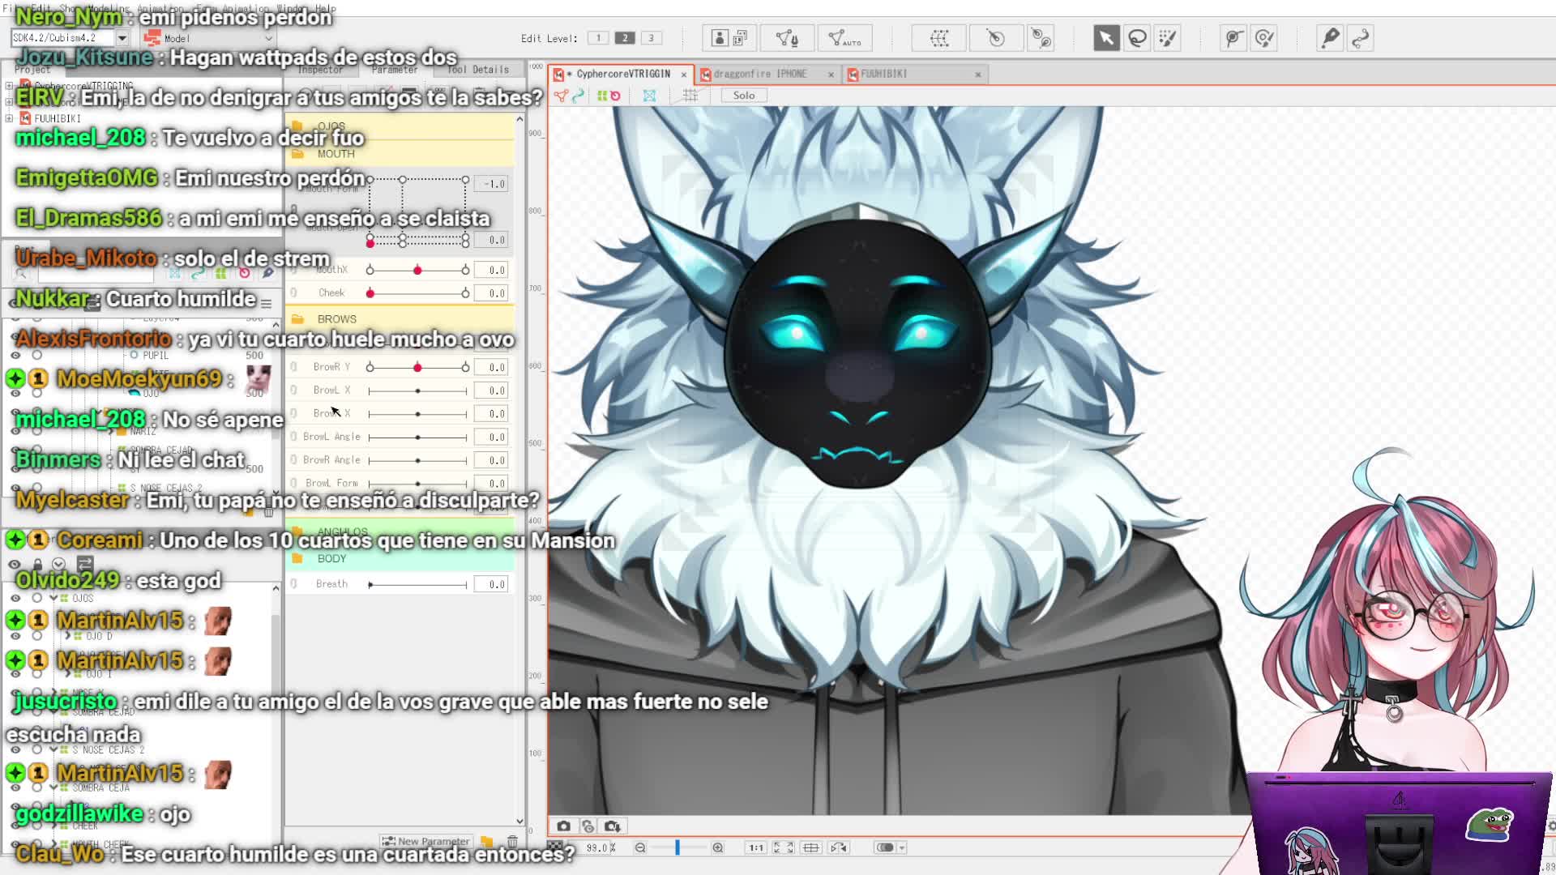The height and width of the screenshot is (875, 1556).
Task: Click the BrowR Y parameter slider
Action: pos(417,368)
